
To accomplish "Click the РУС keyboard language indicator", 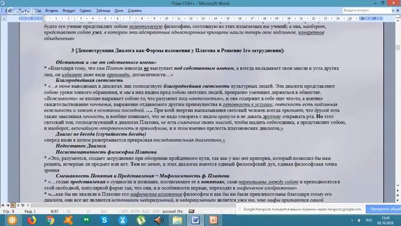I will pyautogui.click(x=369, y=220).
